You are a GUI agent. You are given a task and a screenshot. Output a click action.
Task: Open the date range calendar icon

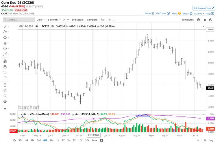101,140
